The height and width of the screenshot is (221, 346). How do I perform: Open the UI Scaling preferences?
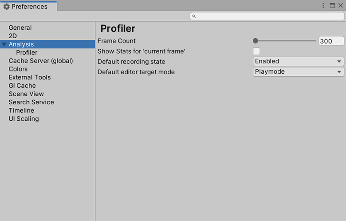[24, 118]
